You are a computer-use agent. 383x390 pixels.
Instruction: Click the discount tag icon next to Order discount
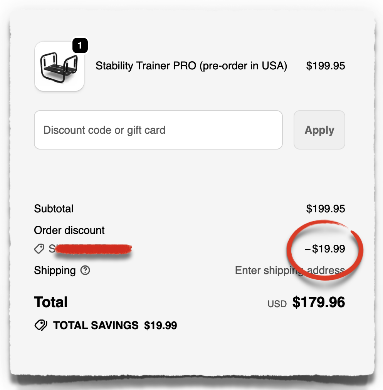coord(39,249)
